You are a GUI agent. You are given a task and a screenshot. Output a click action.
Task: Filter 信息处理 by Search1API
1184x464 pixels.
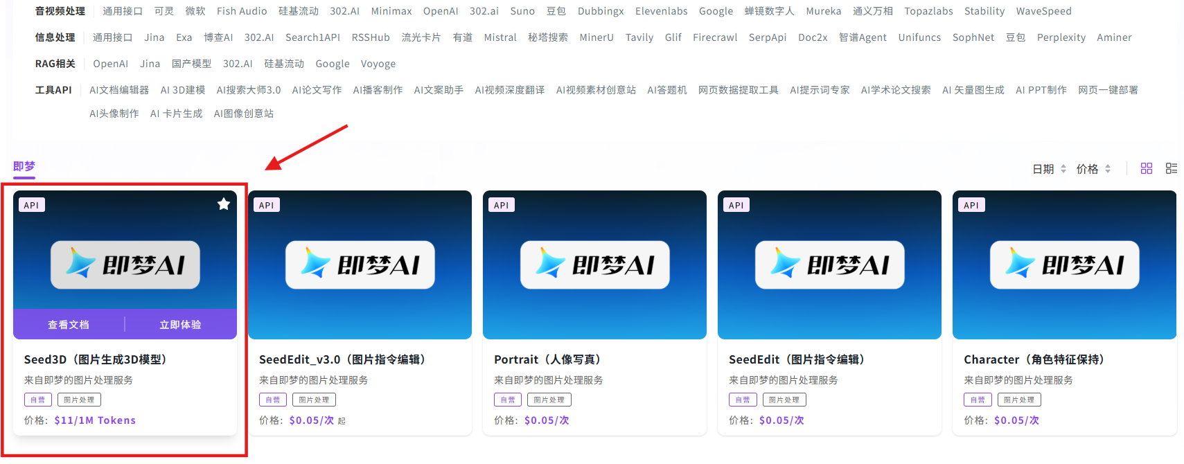312,37
